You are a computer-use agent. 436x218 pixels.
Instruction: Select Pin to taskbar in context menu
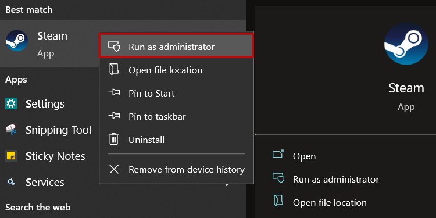176,116
